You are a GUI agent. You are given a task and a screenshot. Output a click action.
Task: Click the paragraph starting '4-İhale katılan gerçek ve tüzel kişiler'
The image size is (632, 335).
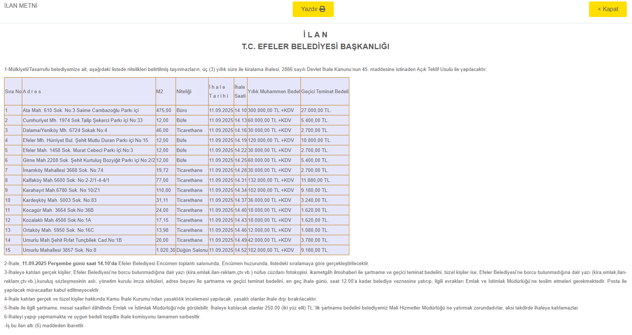[160, 299]
